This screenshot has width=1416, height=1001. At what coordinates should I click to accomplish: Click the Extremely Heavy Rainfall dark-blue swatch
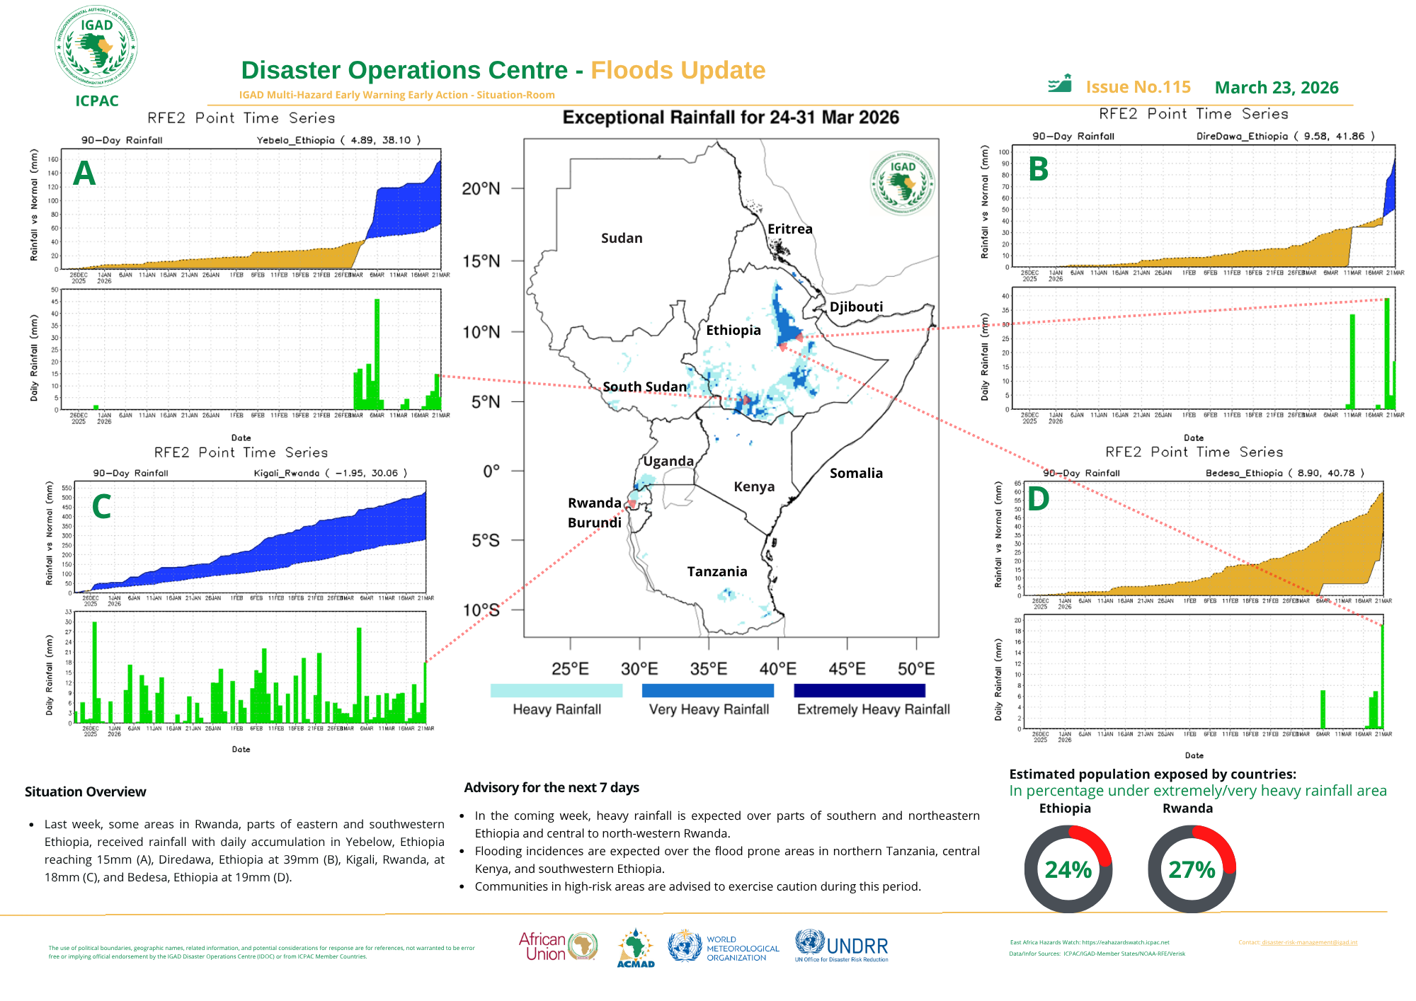coord(859,690)
